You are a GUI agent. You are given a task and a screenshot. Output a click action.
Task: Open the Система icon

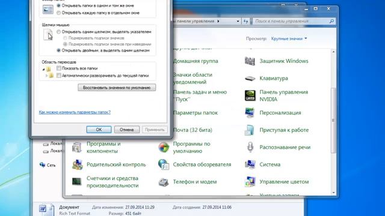point(250,164)
